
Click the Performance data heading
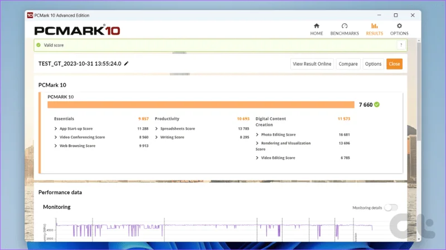point(60,192)
